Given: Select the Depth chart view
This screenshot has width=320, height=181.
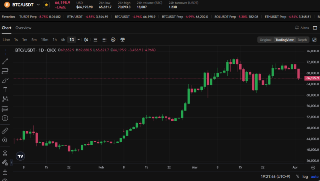Looking at the screenshot, I should click(x=302, y=40).
